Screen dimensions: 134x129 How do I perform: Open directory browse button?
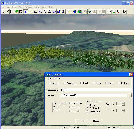point(130,95)
